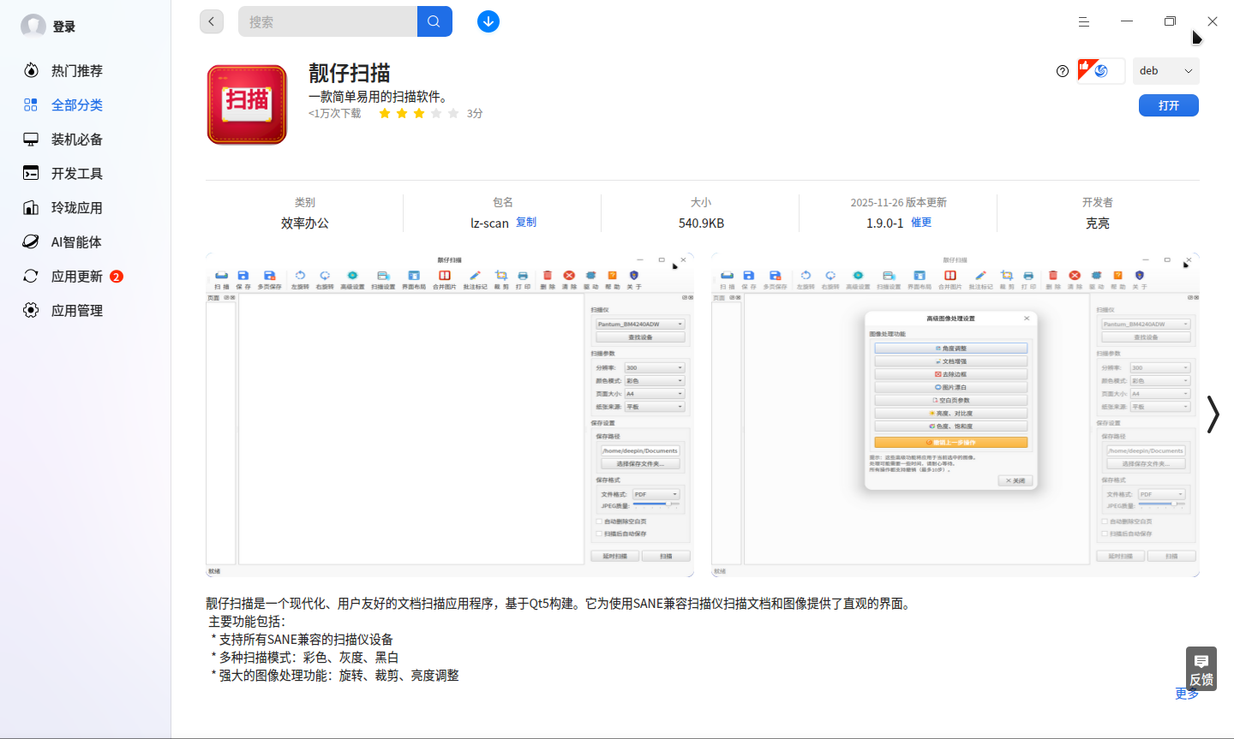This screenshot has width=1234, height=739.
Task: Click 催更 next to version 1.9.0-1
Action: pyautogui.click(x=921, y=222)
